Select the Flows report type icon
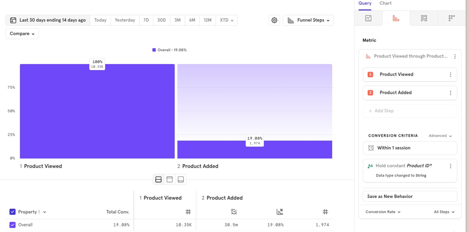Viewport: 469px width, 232px height. pos(424,18)
